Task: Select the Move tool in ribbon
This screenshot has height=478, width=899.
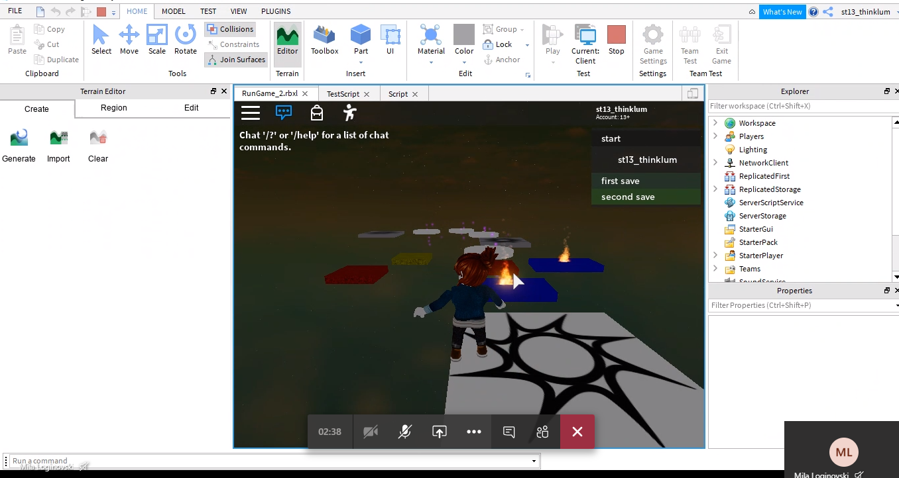Action: 129,40
